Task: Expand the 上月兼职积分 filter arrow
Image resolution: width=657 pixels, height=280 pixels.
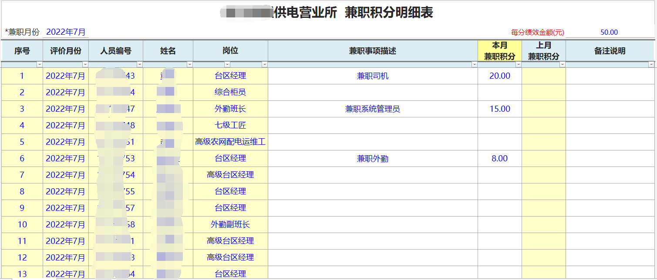Action: pyautogui.click(x=563, y=64)
